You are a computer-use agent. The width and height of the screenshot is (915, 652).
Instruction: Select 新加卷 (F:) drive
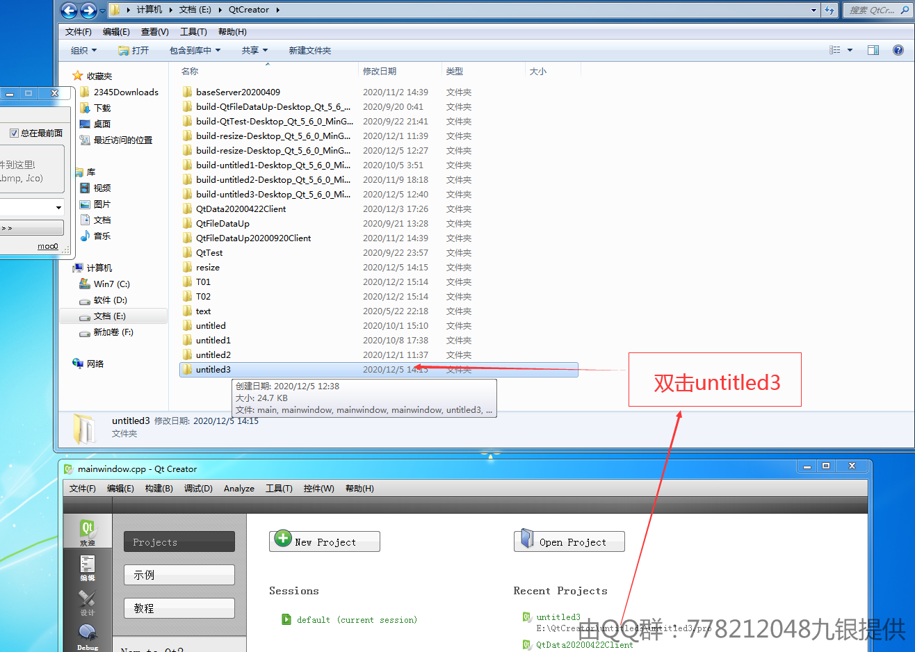click(x=113, y=332)
